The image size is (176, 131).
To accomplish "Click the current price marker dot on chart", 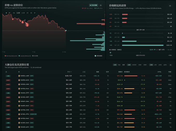I will tap(66, 30).
